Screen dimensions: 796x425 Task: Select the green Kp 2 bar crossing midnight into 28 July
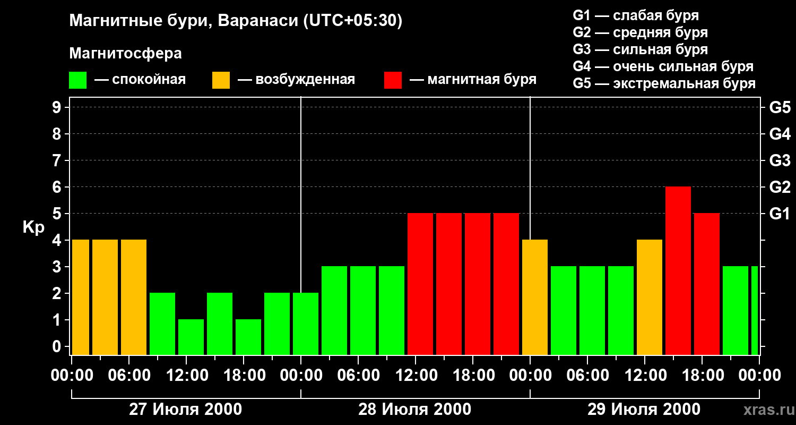306,324
